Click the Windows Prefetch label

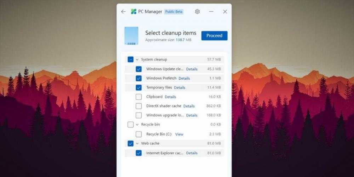click(161, 78)
